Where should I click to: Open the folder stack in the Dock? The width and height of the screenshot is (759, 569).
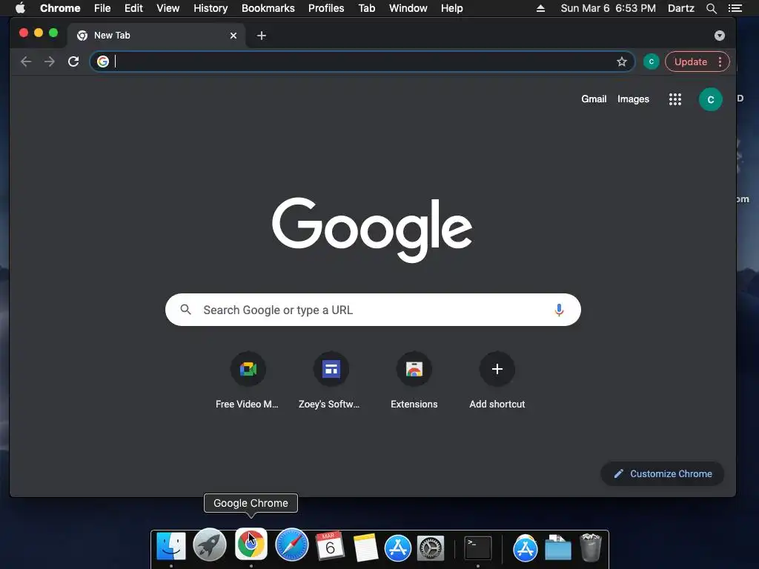click(557, 548)
